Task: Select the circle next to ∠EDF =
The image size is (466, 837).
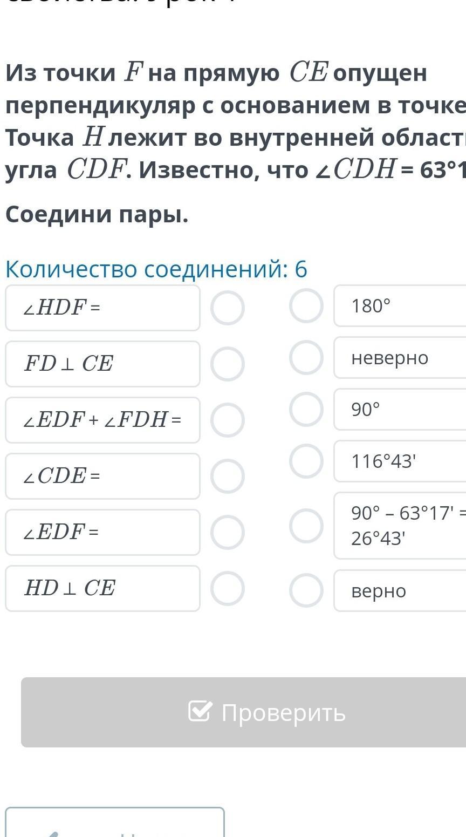Action: click(227, 532)
